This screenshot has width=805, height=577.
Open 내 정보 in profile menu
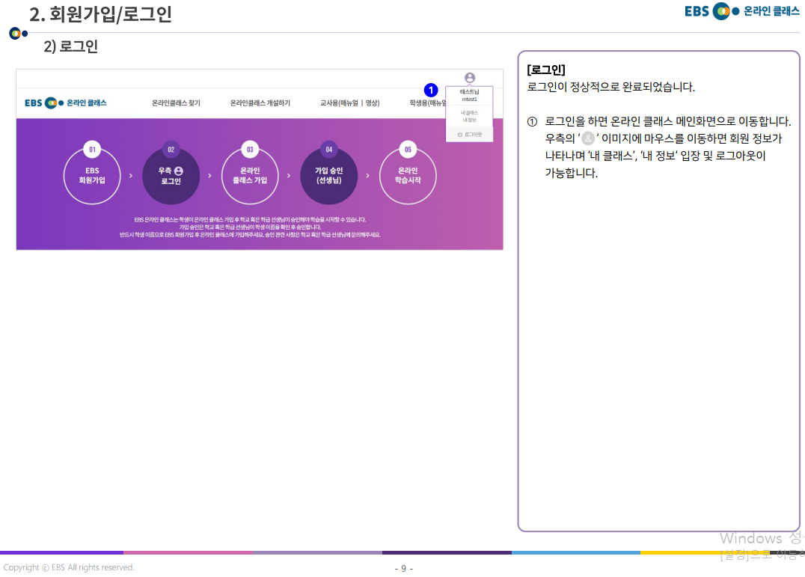(x=469, y=120)
